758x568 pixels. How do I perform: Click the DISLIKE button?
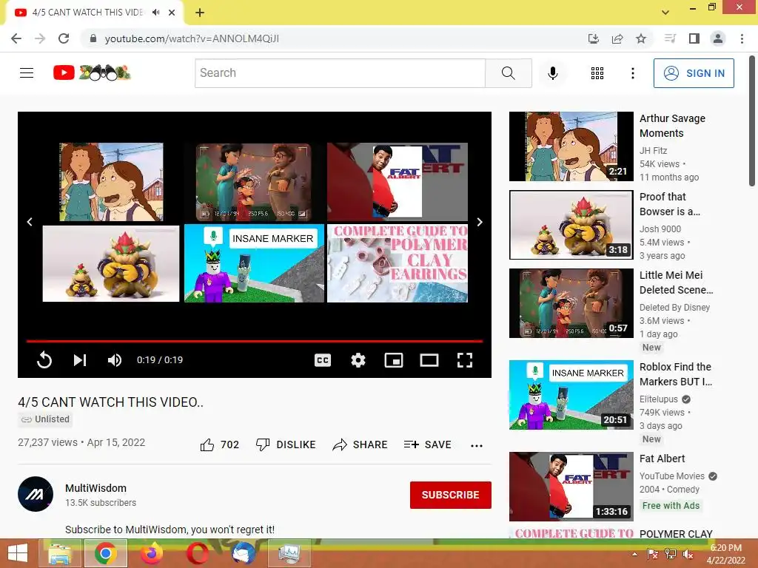(286, 444)
